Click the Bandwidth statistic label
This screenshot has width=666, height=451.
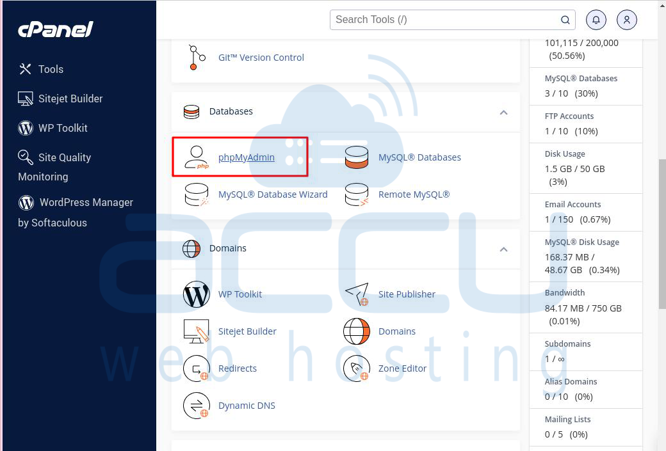tap(564, 293)
